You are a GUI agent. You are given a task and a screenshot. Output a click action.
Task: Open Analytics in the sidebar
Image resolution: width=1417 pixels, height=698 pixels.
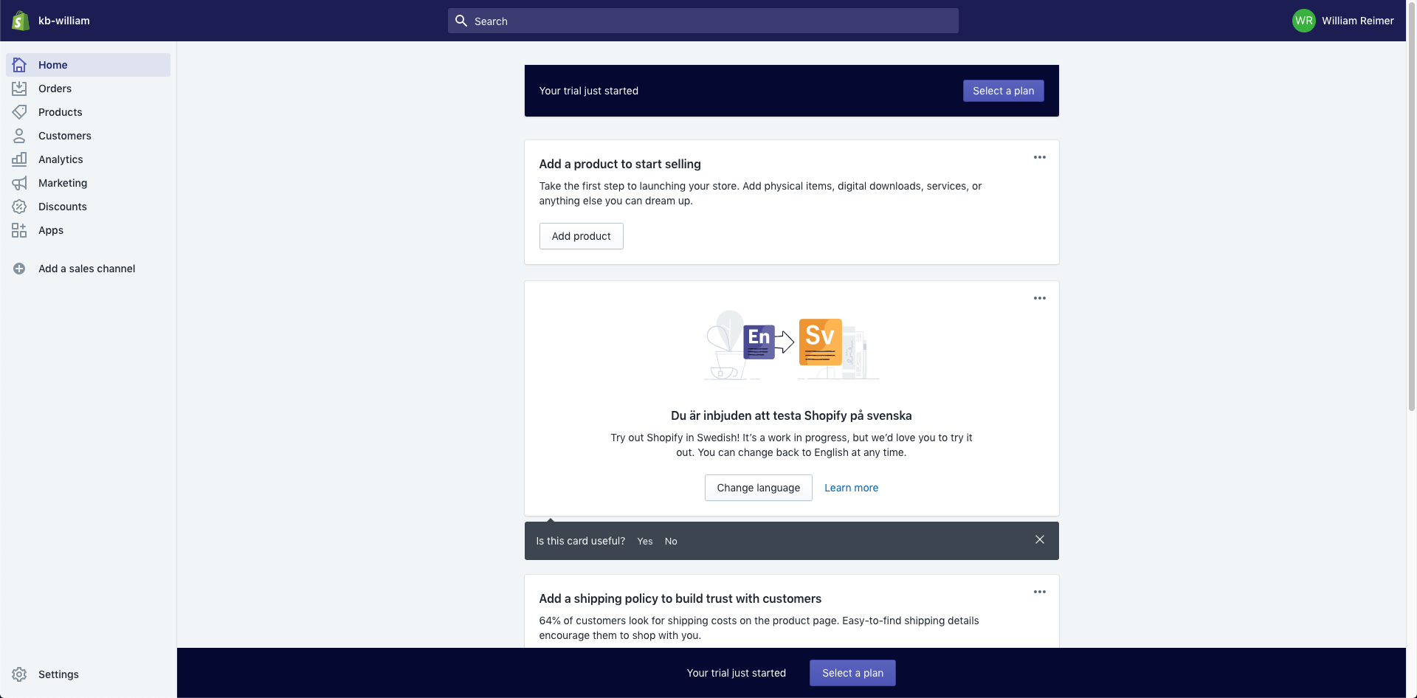pyautogui.click(x=88, y=159)
